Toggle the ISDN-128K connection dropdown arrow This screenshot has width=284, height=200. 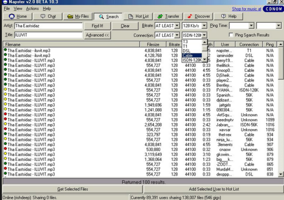coord(204,35)
